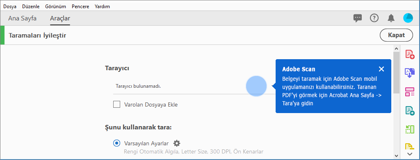Switch to the Araçlar tab
The height and width of the screenshot is (160, 420).
coord(60,18)
